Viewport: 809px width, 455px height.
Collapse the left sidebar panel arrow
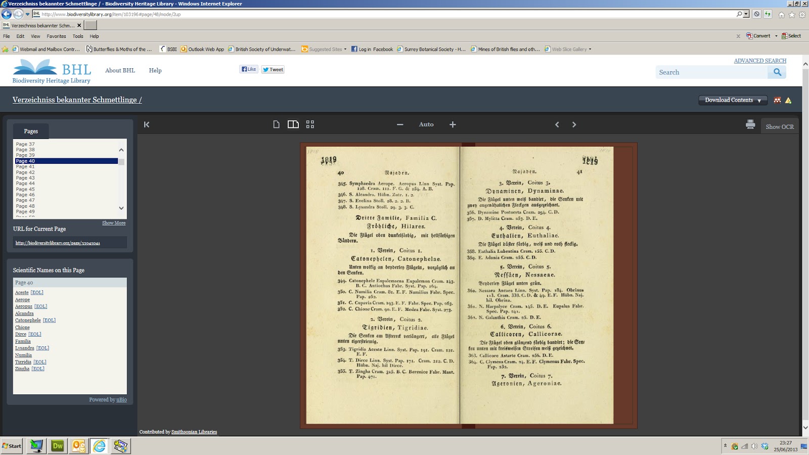[x=147, y=124]
